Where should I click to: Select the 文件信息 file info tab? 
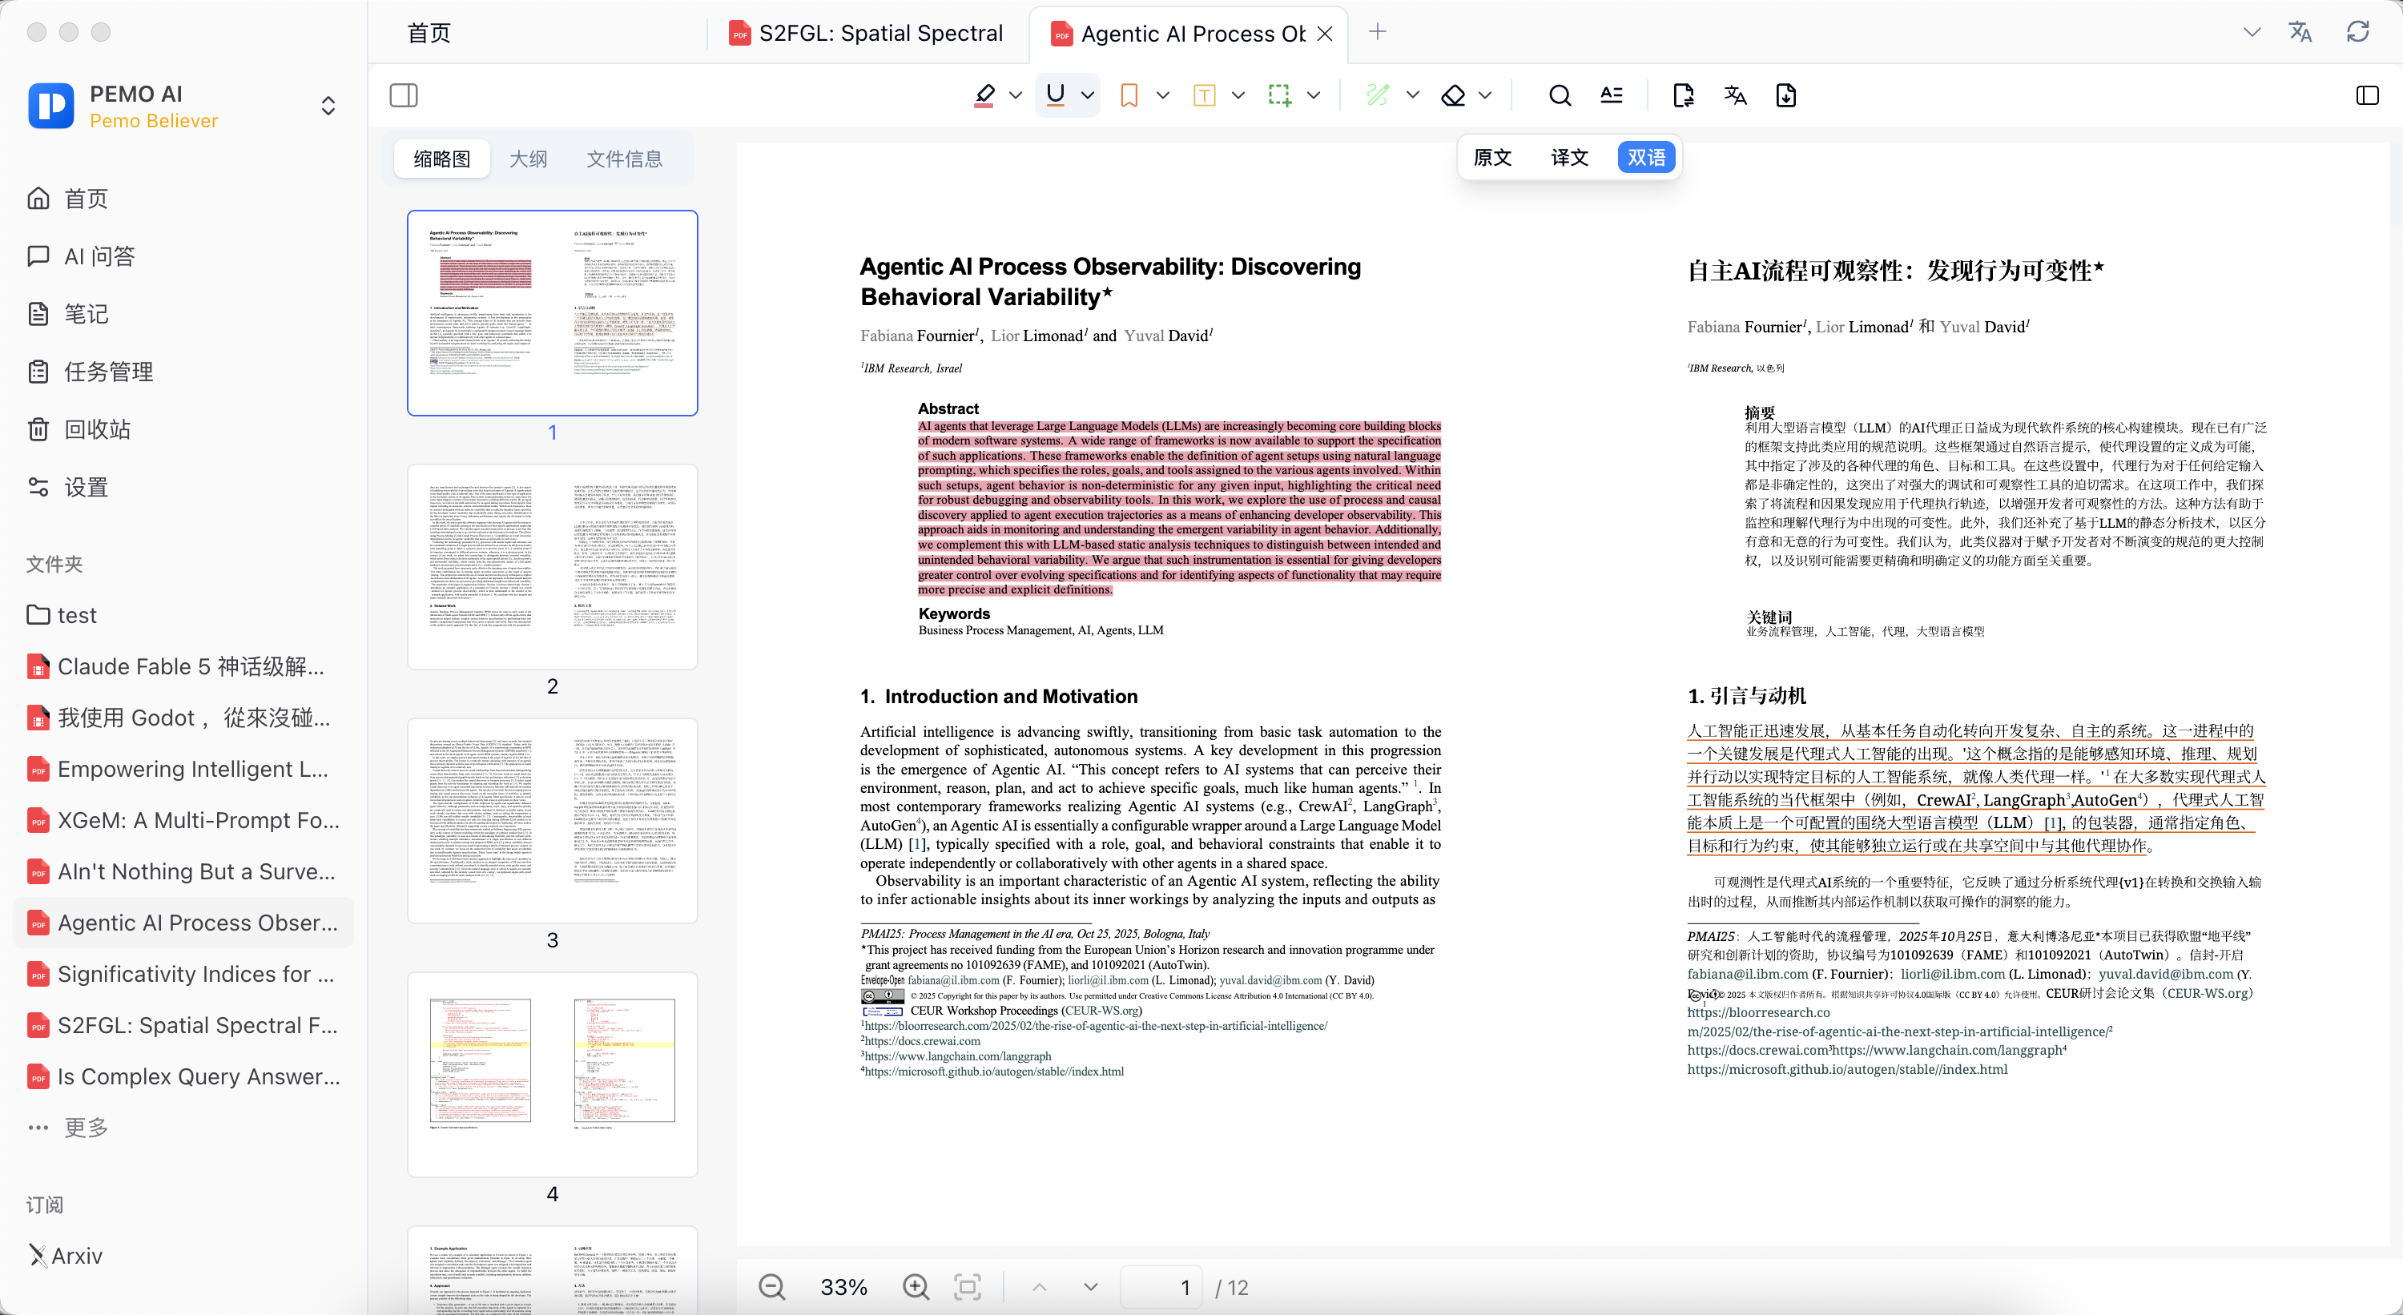pyautogui.click(x=624, y=159)
